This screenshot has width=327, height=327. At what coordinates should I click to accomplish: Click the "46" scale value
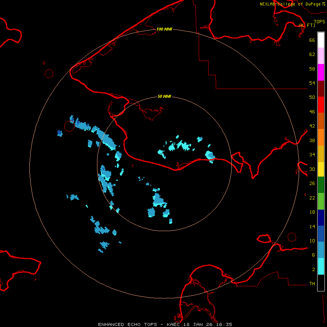[x=312, y=112]
